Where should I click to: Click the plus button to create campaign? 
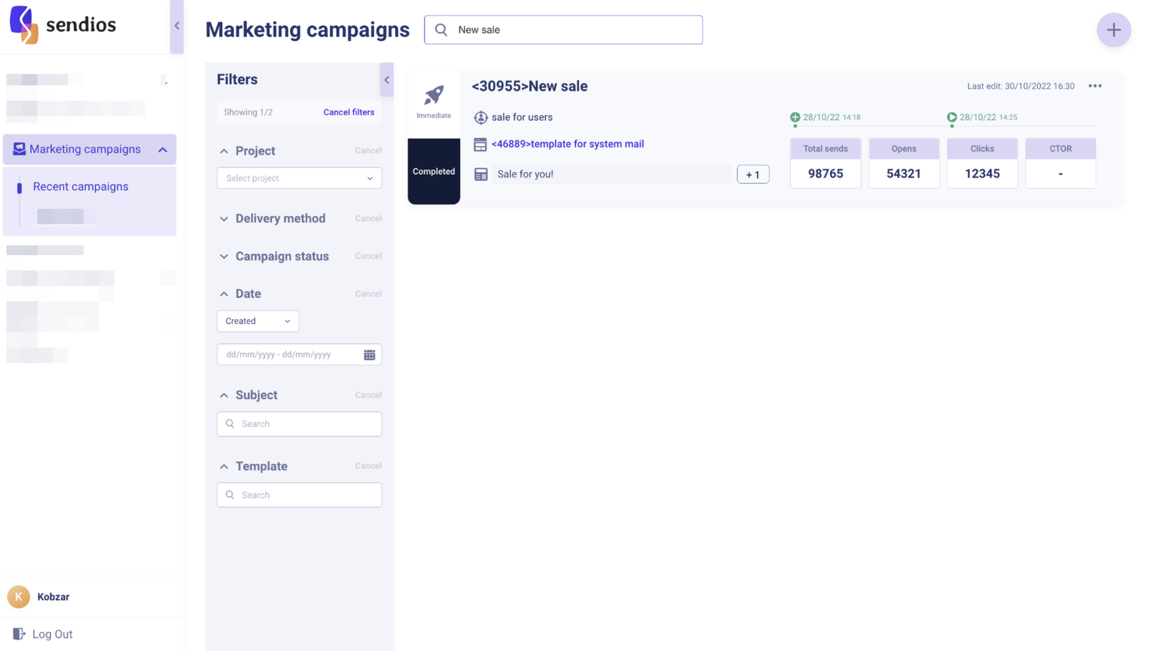(1113, 30)
